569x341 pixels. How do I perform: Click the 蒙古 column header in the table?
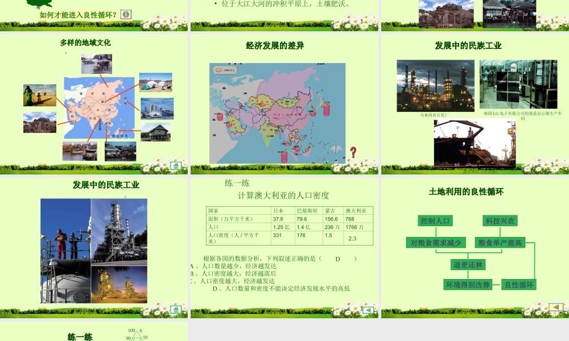click(330, 210)
